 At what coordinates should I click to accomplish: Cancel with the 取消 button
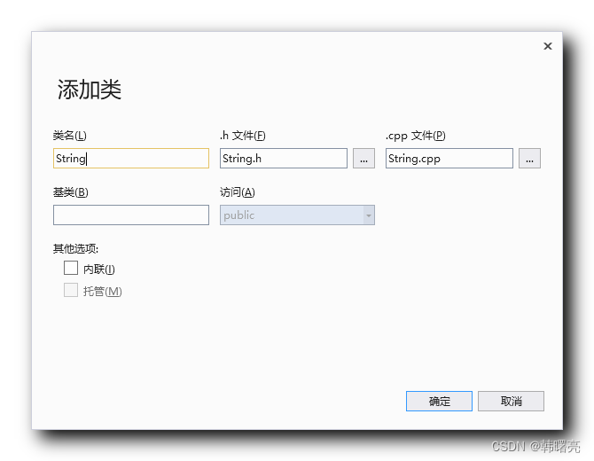tap(511, 401)
